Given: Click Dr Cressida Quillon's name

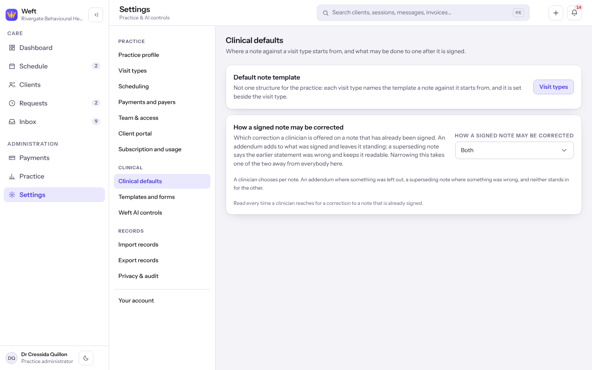Looking at the screenshot, I should tap(44, 354).
